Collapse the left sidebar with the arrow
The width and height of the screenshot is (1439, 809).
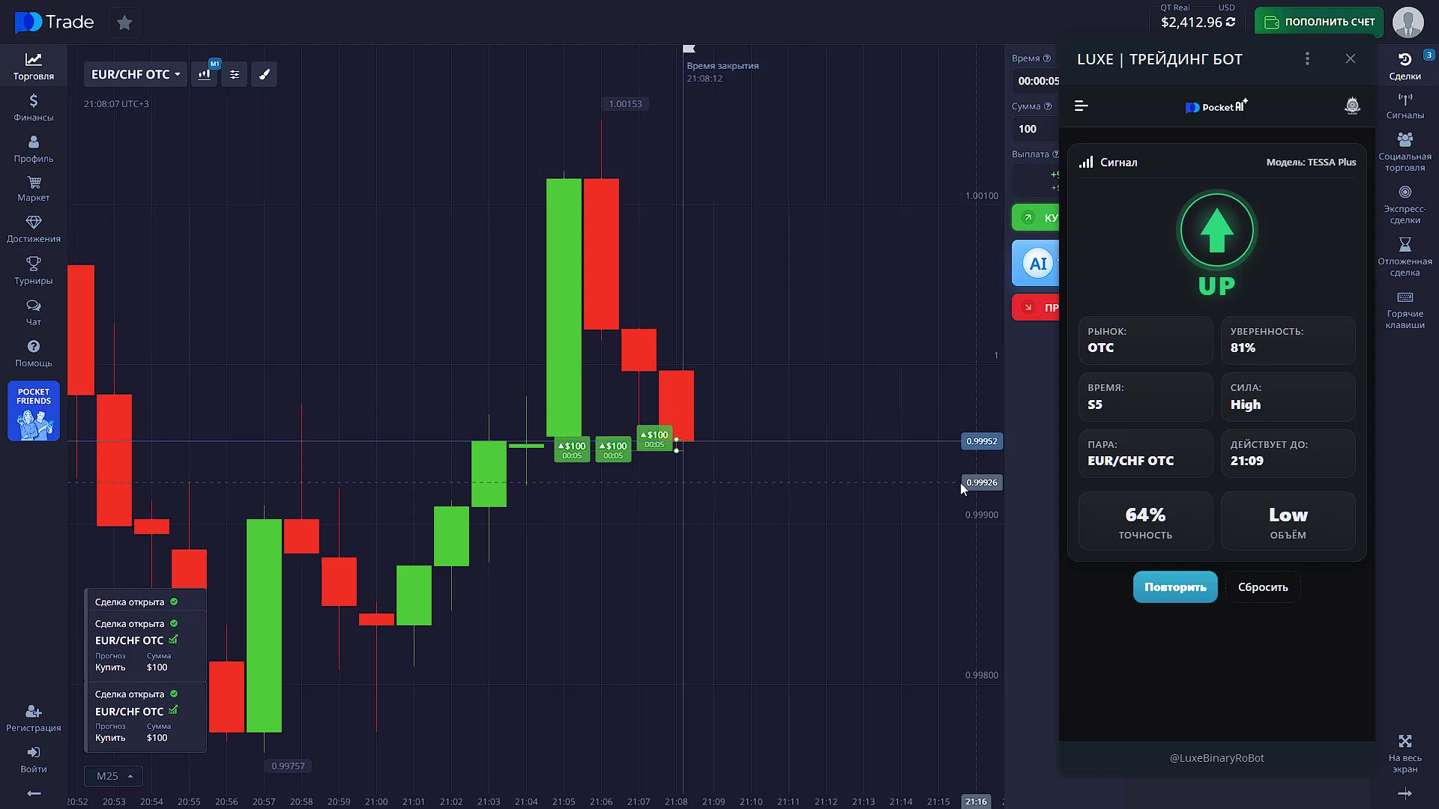click(33, 793)
